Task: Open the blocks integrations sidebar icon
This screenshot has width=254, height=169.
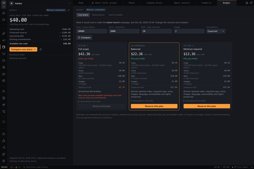Action: [x=3, y=154]
